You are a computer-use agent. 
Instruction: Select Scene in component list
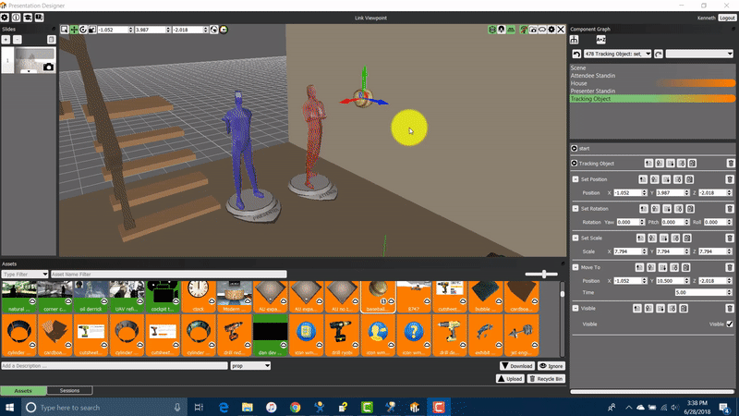click(x=652, y=67)
